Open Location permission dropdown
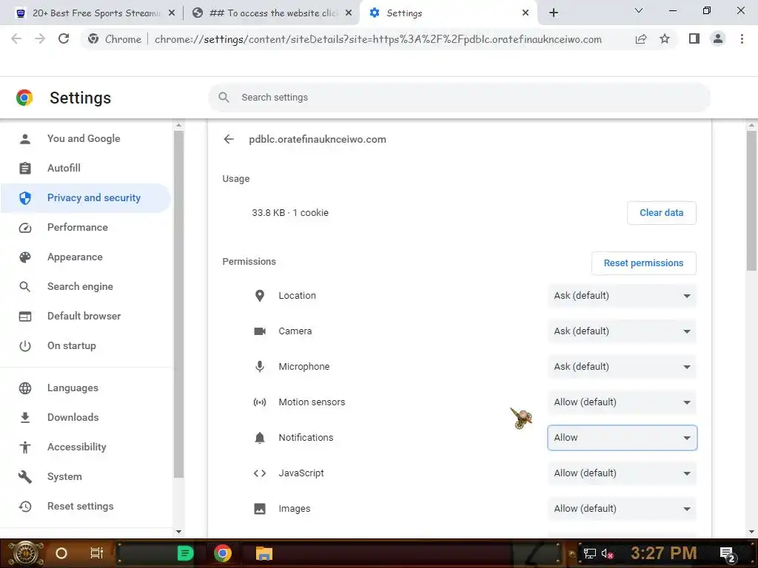Viewport: 758px width, 568px height. (x=622, y=296)
